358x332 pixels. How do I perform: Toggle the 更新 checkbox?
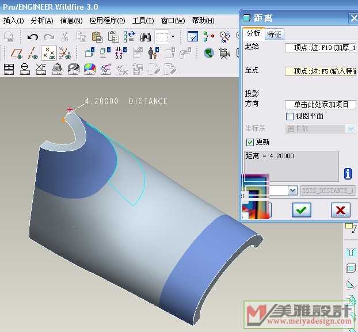tap(250, 142)
